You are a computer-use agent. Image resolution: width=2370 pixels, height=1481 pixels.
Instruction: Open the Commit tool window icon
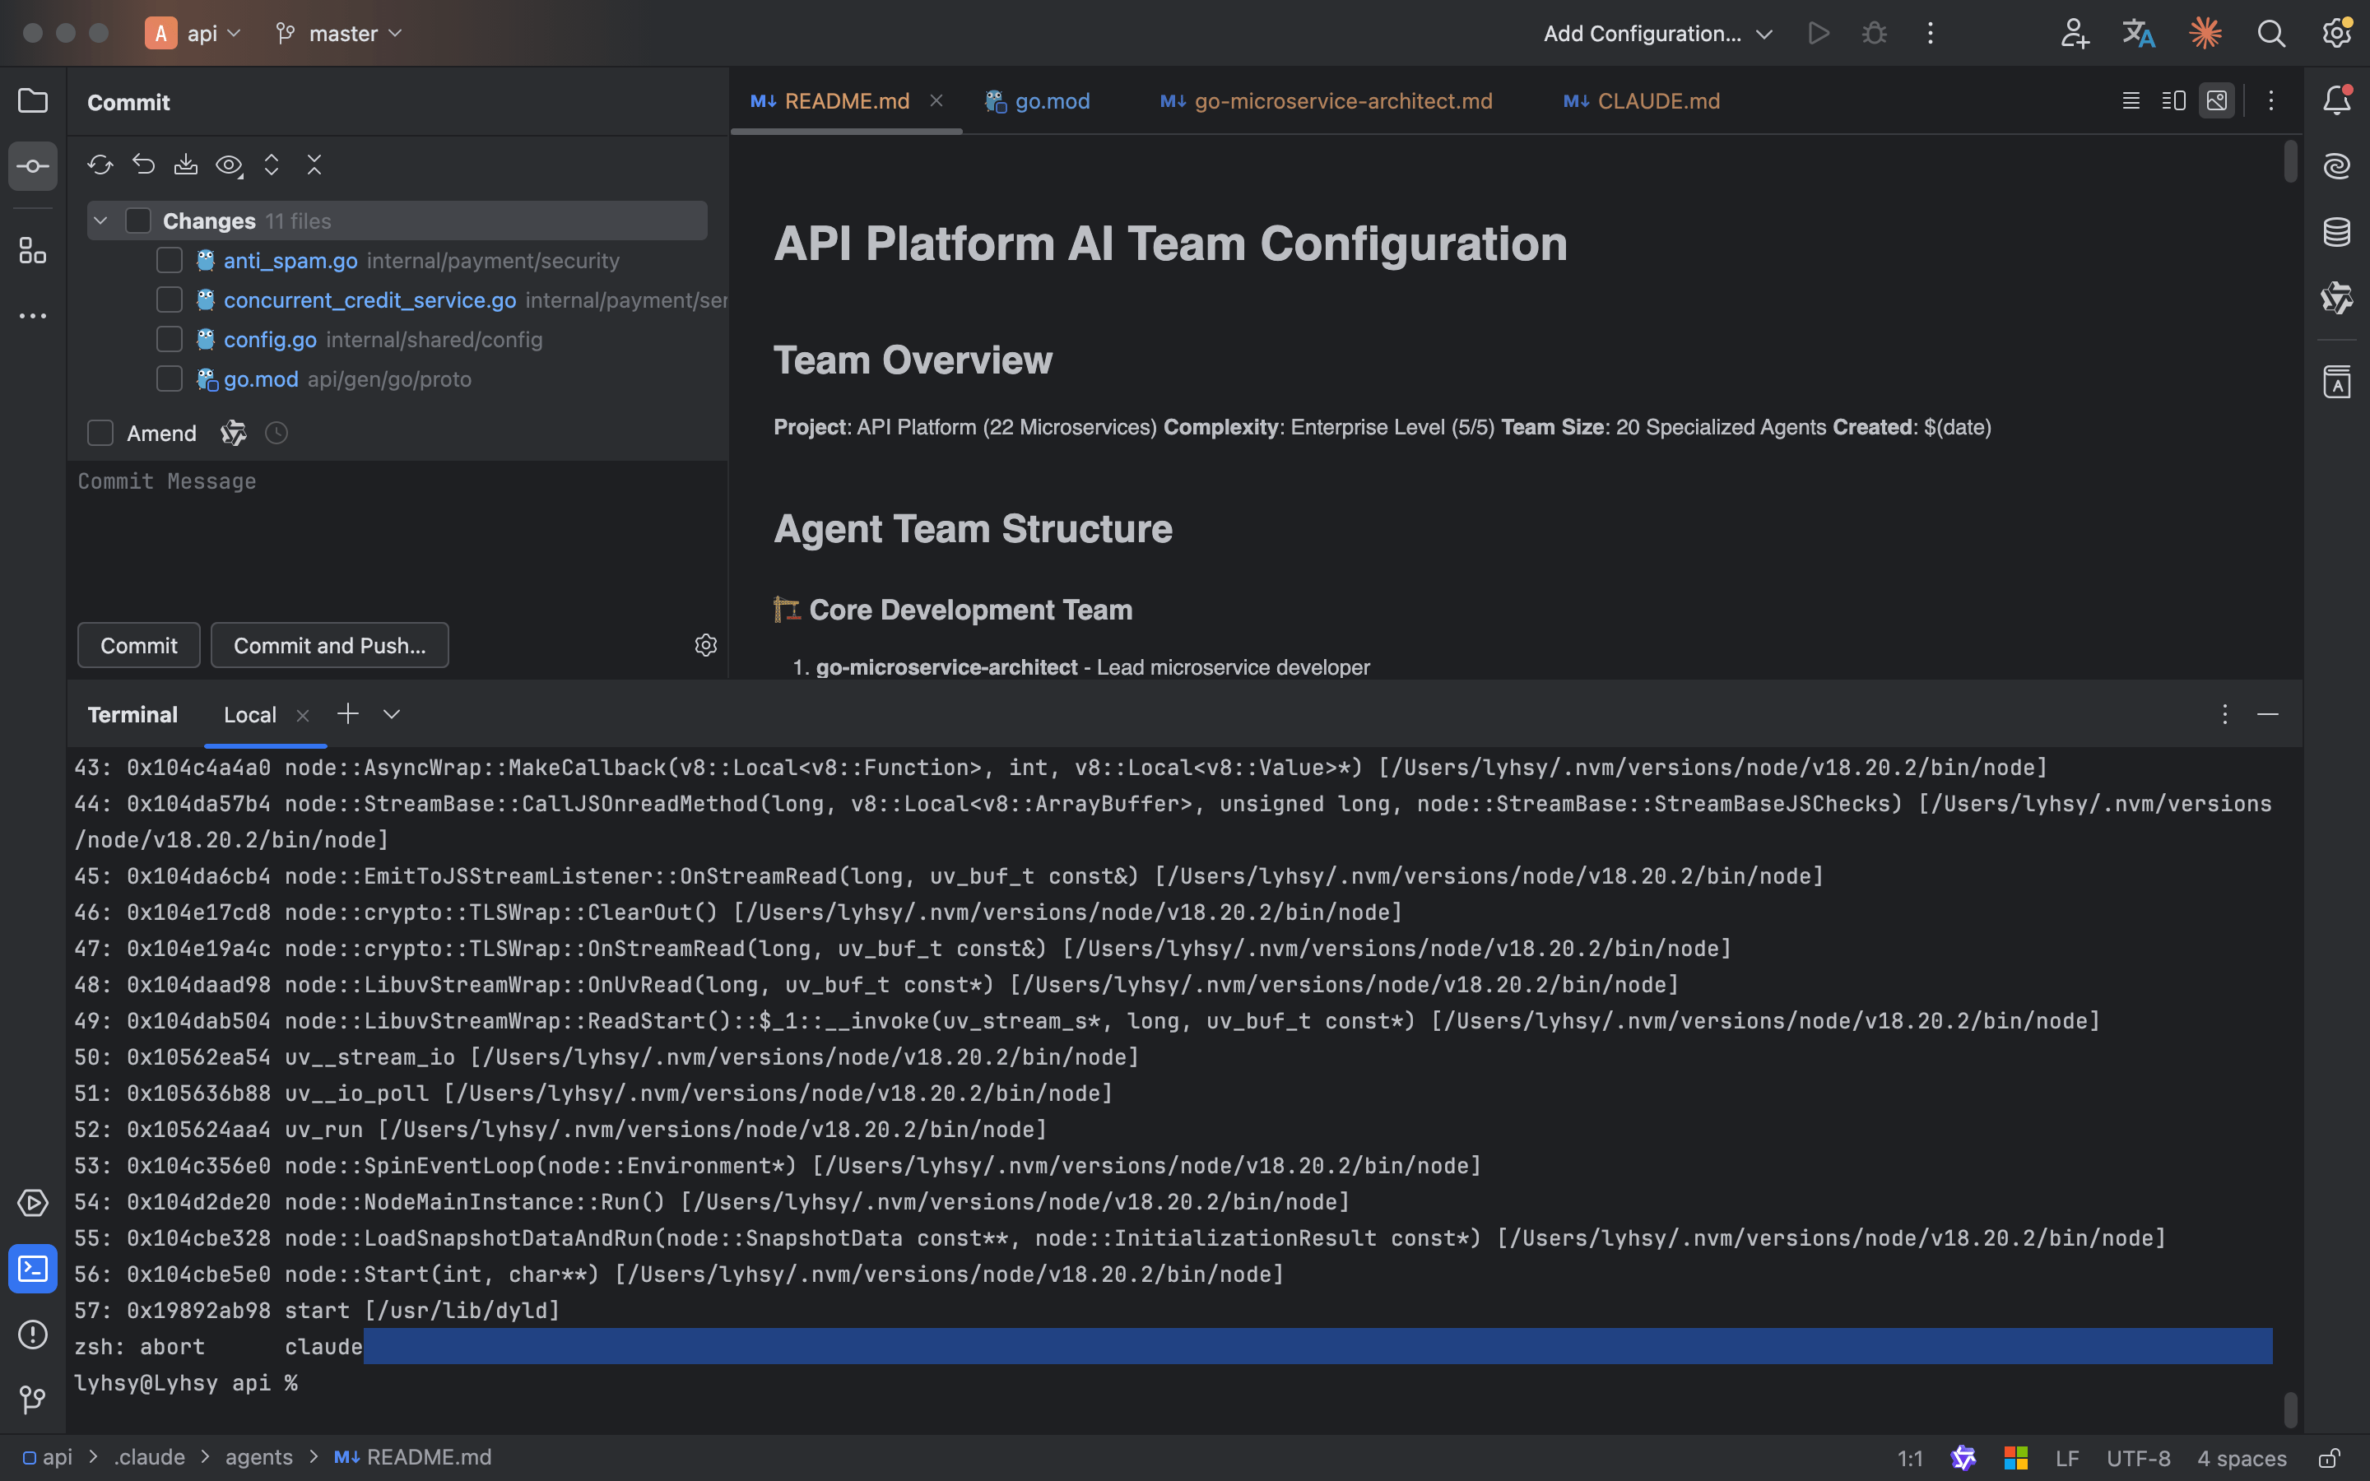32,166
